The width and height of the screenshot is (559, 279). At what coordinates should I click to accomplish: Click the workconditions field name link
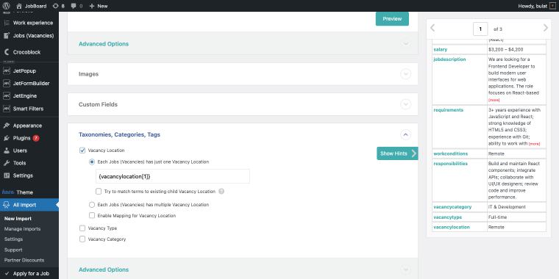[451, 153]
